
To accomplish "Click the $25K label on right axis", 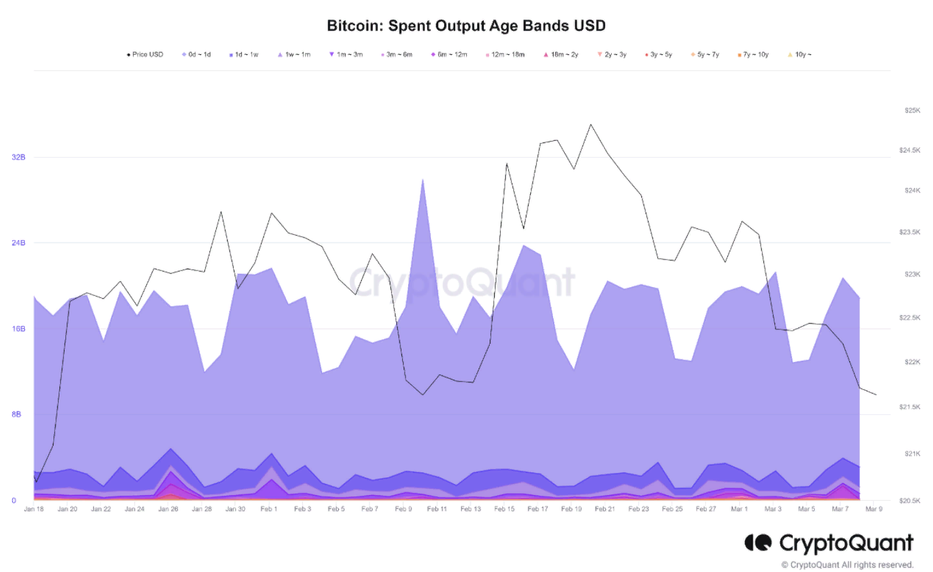I will (x=912, y=111).
